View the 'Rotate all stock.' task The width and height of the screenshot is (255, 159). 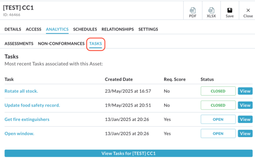245,91
